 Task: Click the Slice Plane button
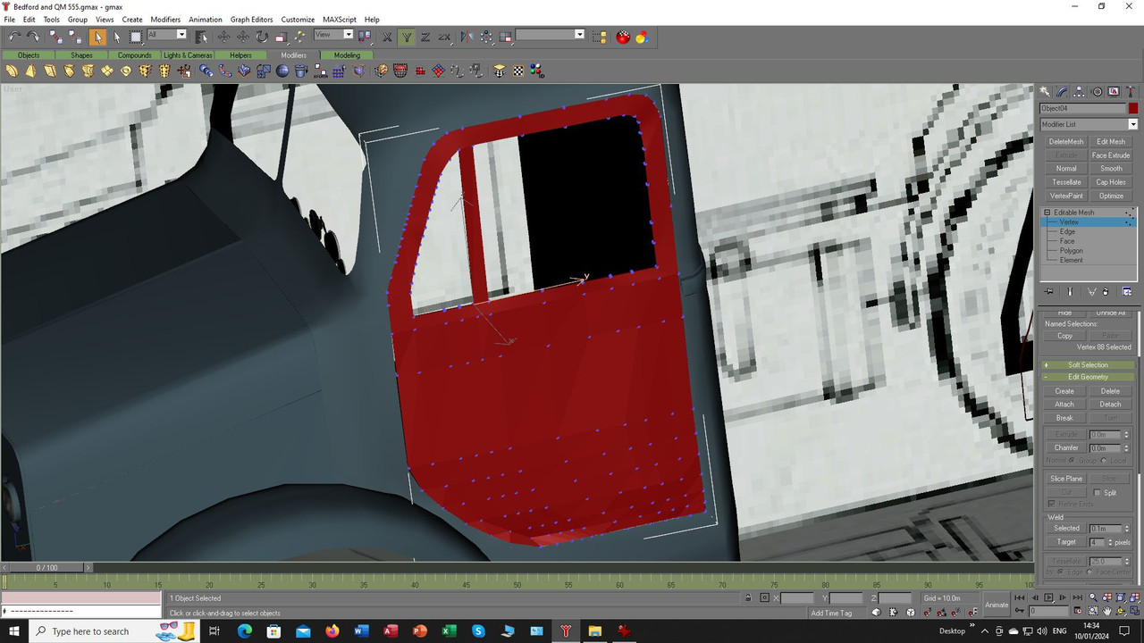[1065, 479]
